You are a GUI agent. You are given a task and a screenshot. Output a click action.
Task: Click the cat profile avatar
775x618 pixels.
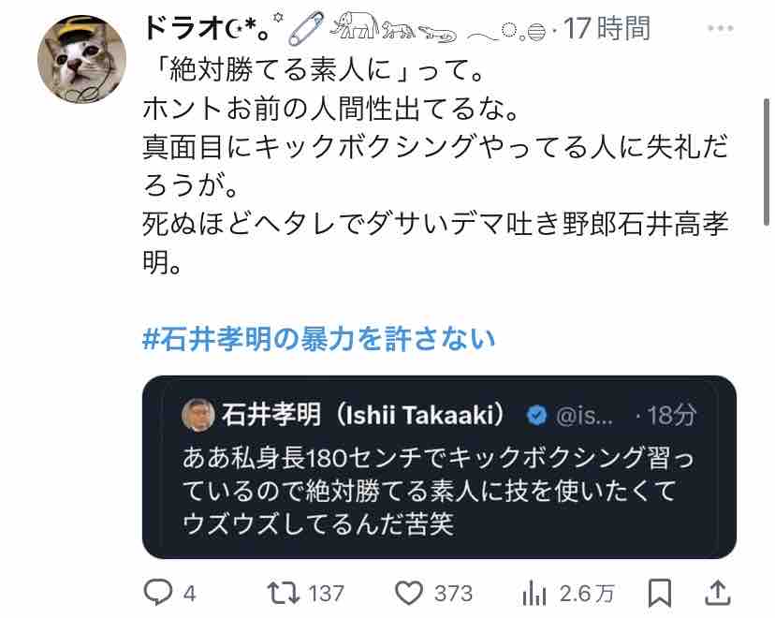(x=81, y=59)
